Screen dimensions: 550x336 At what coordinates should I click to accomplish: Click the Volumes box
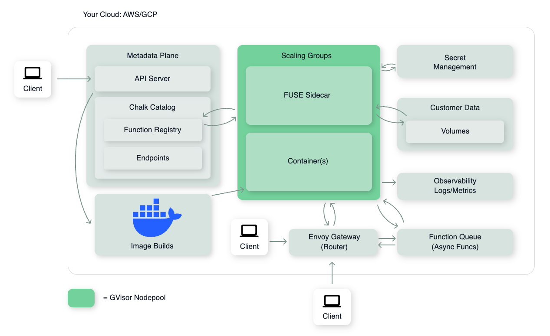(x=455, y=131)
